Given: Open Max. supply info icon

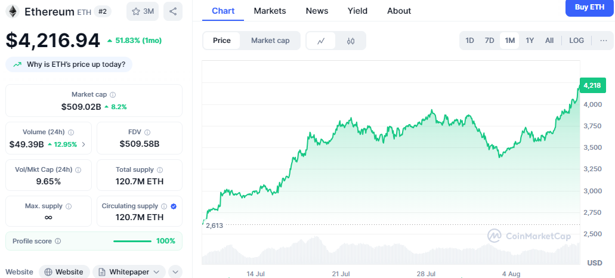Looking at the screenshot, I should pos(69,206).
